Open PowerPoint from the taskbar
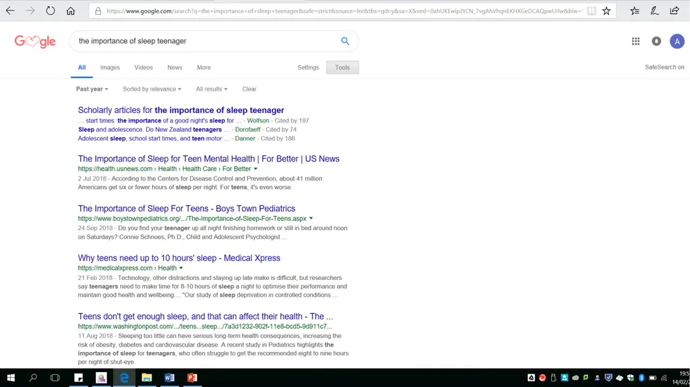Viewport: 690px width, 387px height. click(192, 378)
